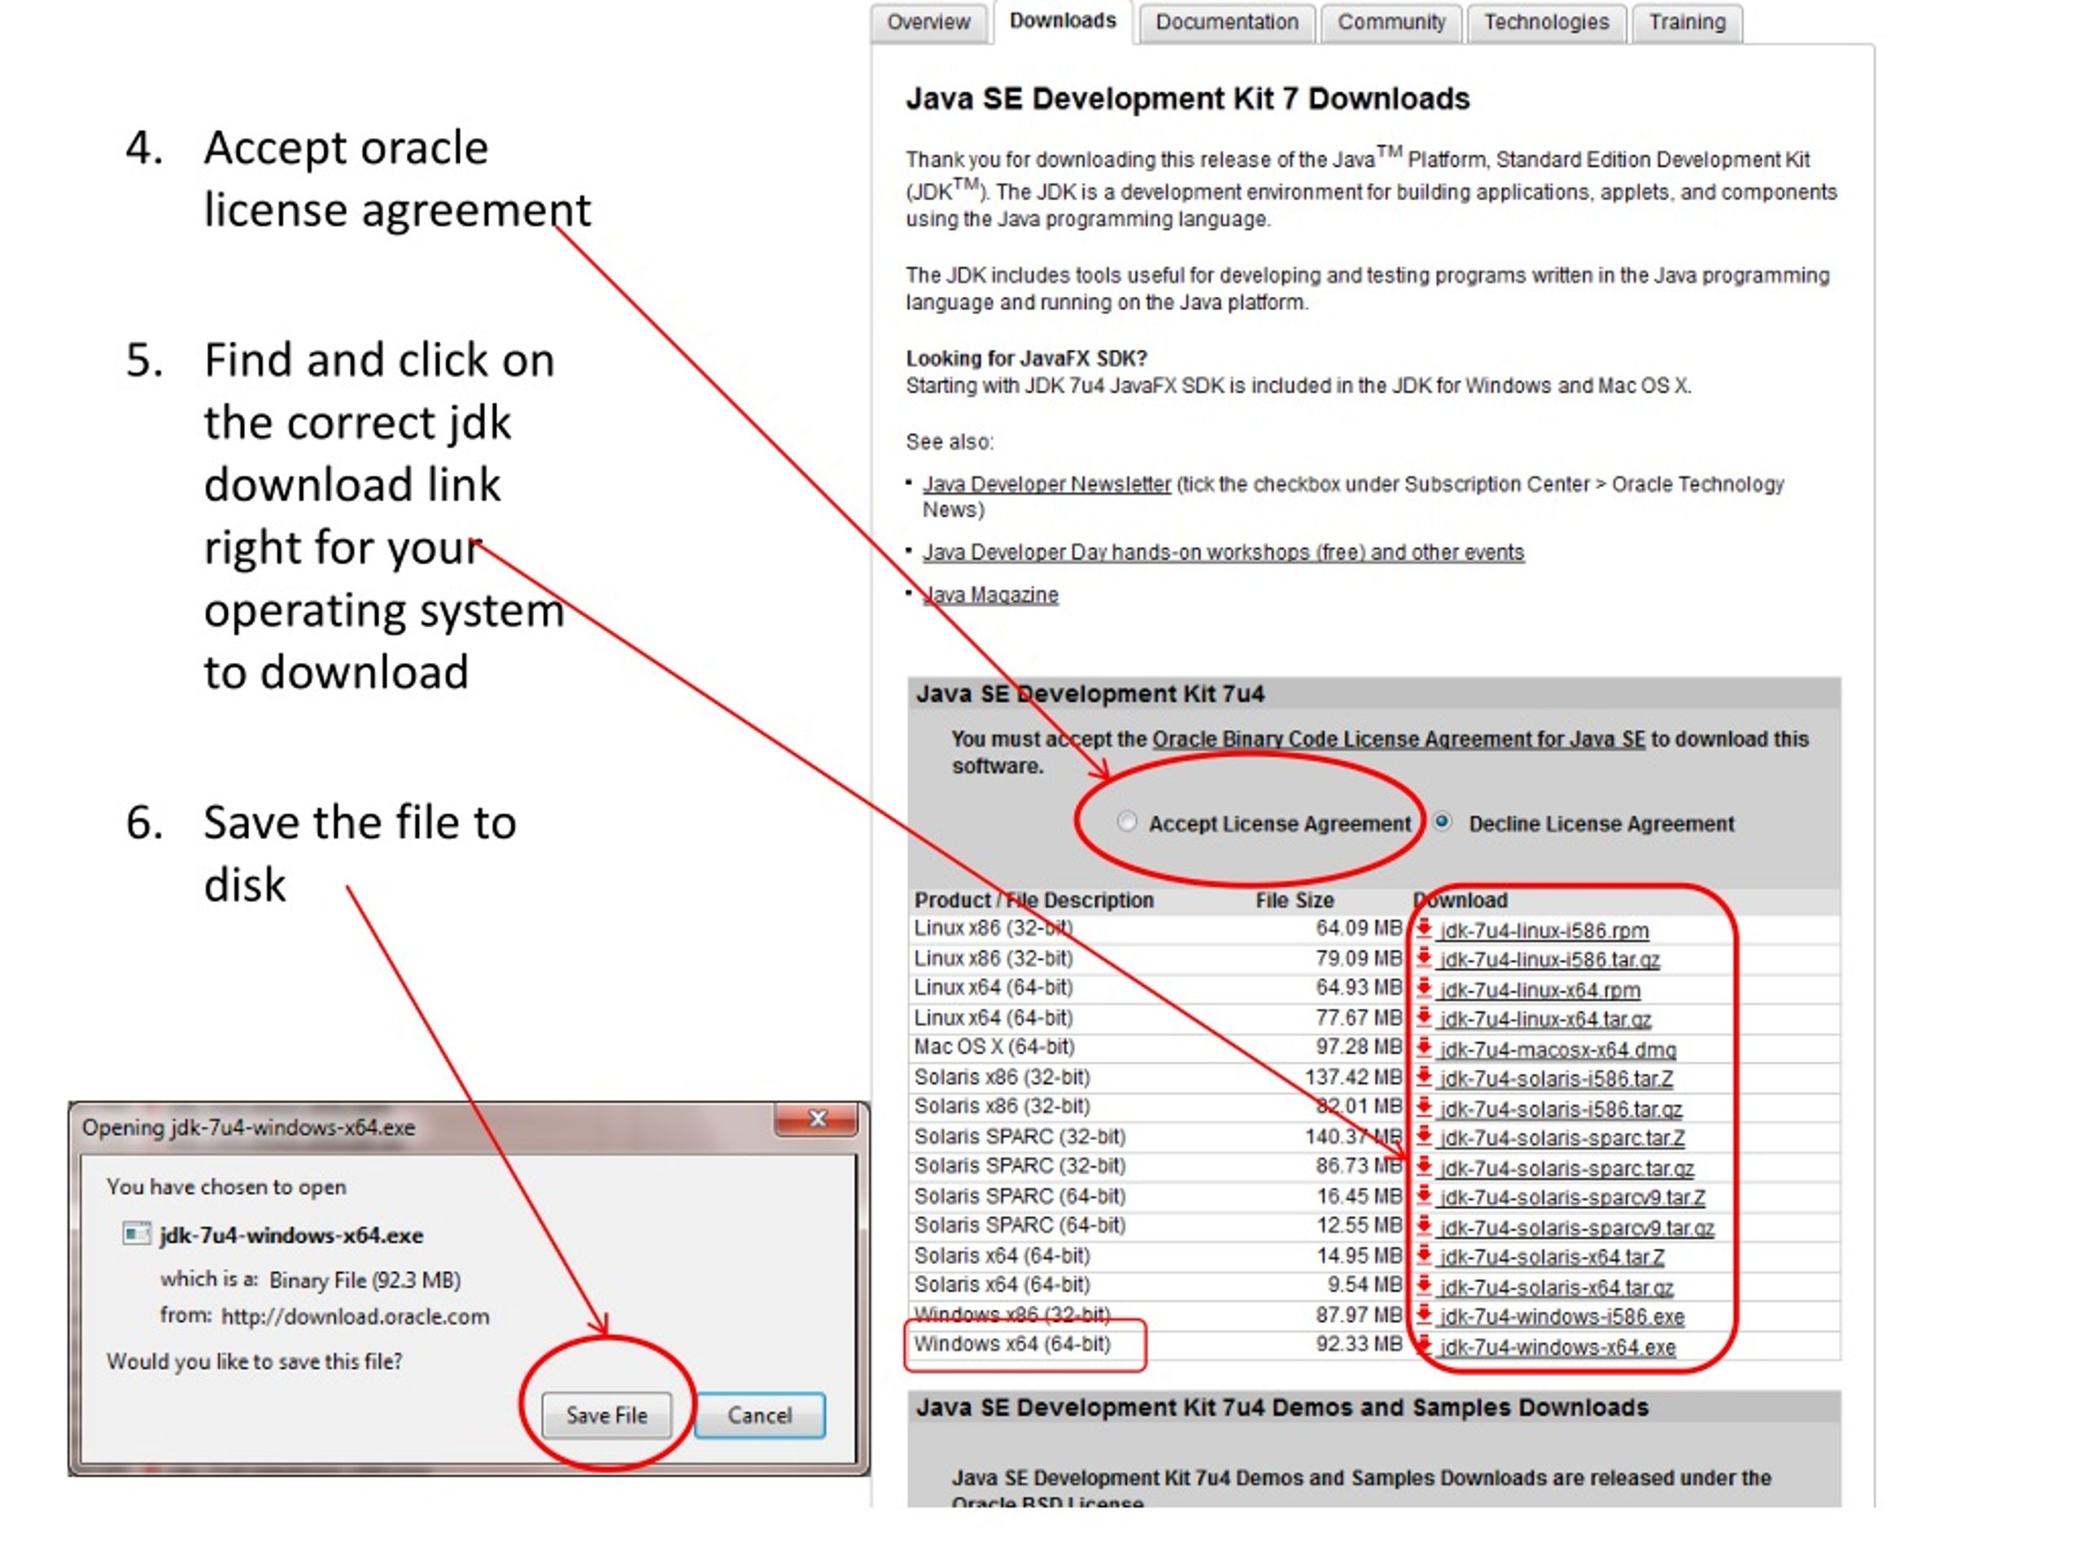Viewport: 2083px width, 1562px height.
Task: Open the Java Magazine link
Action: [x=991, y=595]
